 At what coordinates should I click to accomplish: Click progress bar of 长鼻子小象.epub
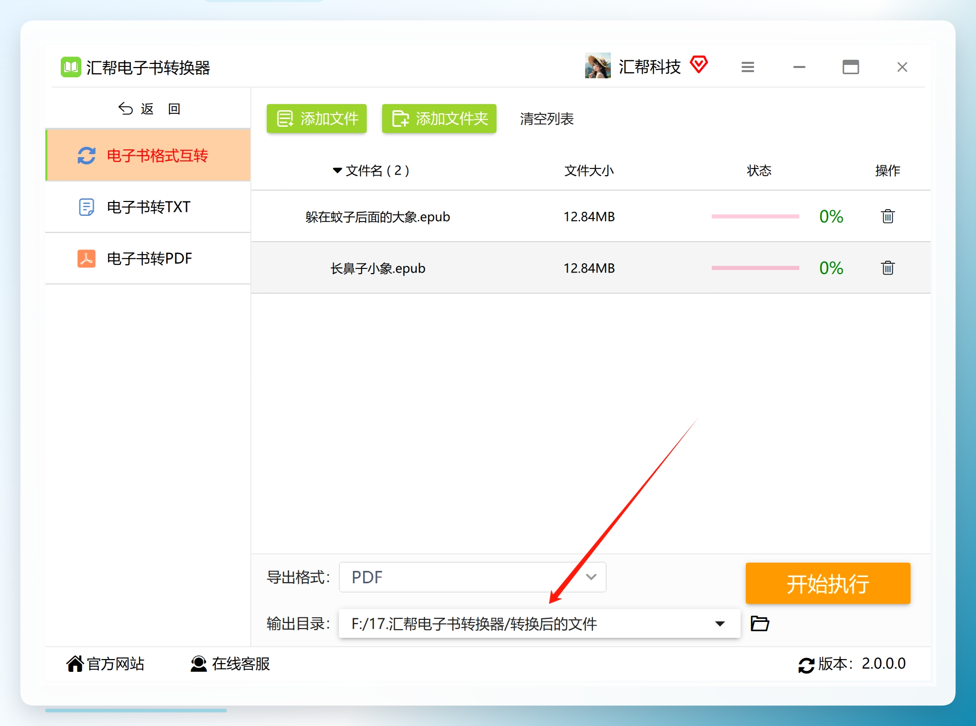coord(756,268)
